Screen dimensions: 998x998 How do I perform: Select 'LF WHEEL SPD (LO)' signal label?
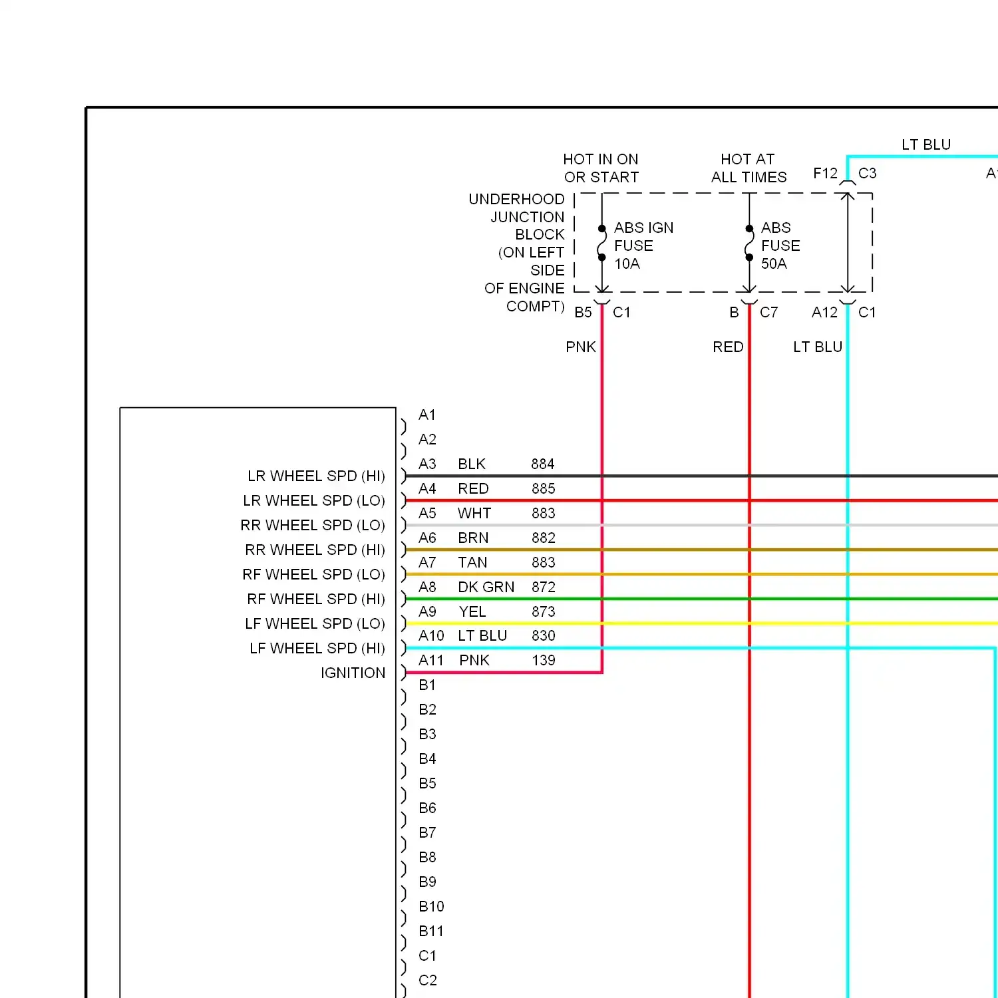click(315, 624)
